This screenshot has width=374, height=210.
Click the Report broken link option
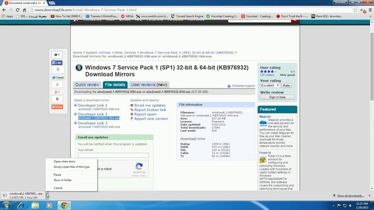(x=150, y=110)
